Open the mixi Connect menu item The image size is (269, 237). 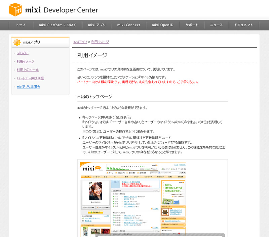pyautogui.click(x=128, y=25)
